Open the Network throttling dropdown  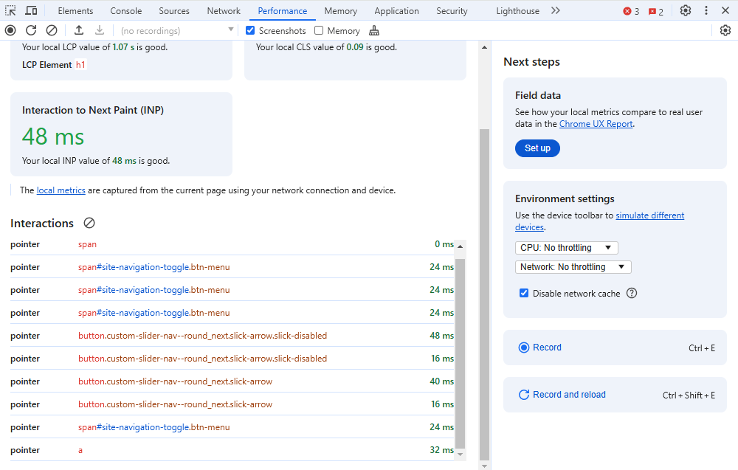click(573, 266)
